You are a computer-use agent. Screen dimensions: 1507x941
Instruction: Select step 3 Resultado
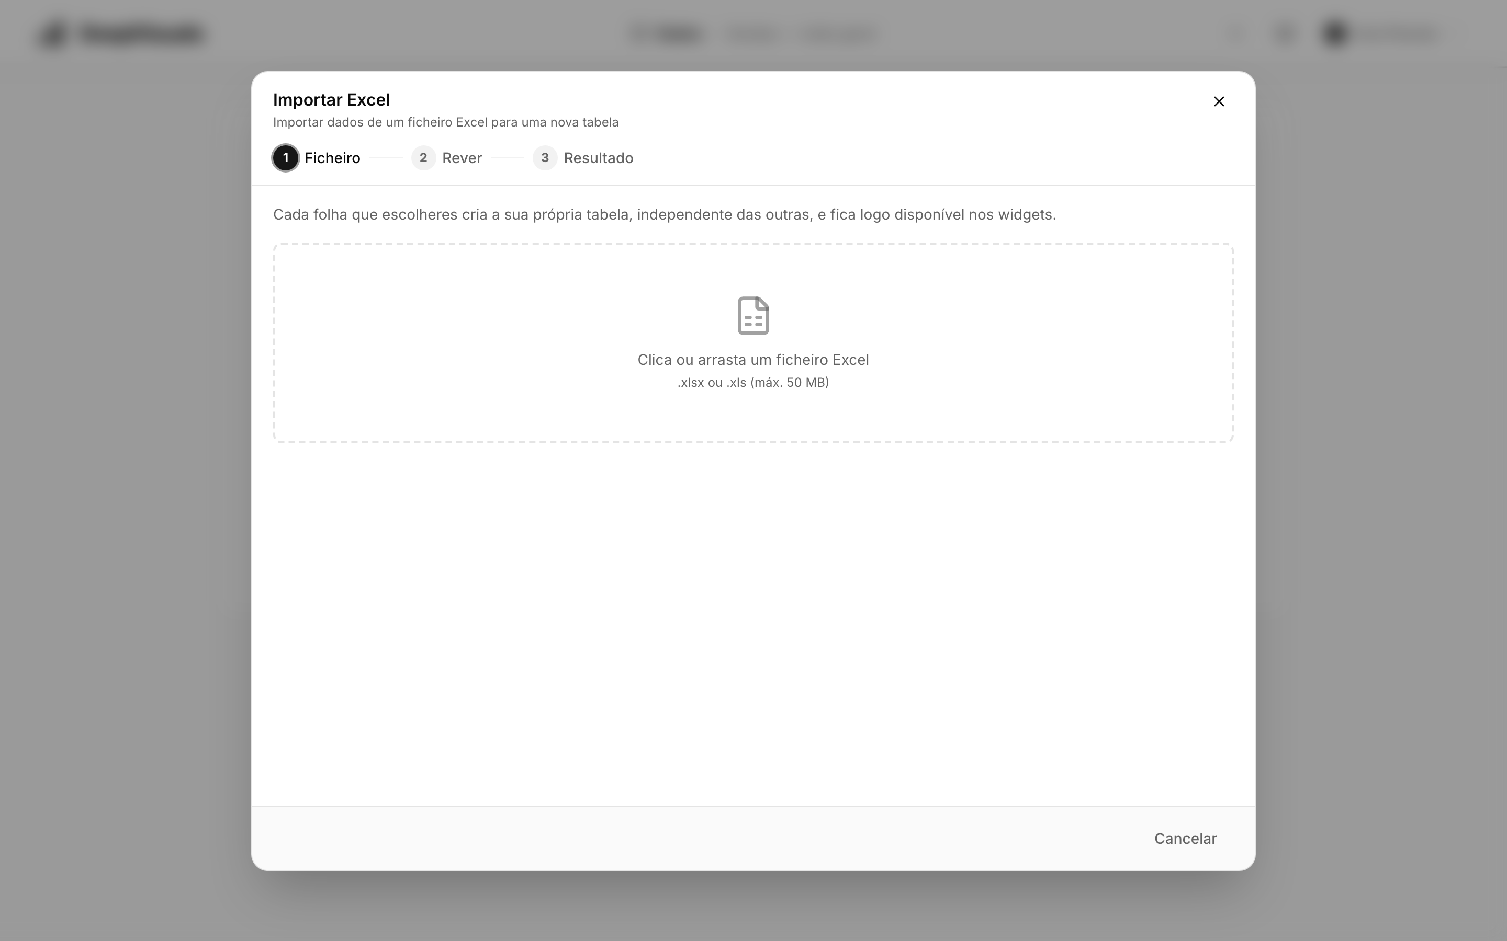(x=583, y=157)
